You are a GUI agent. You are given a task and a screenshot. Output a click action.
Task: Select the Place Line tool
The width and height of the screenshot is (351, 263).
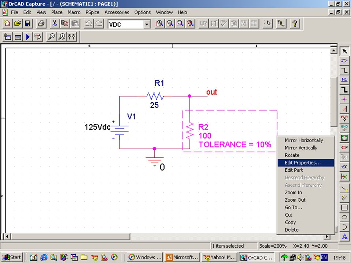tap(344, 189)
